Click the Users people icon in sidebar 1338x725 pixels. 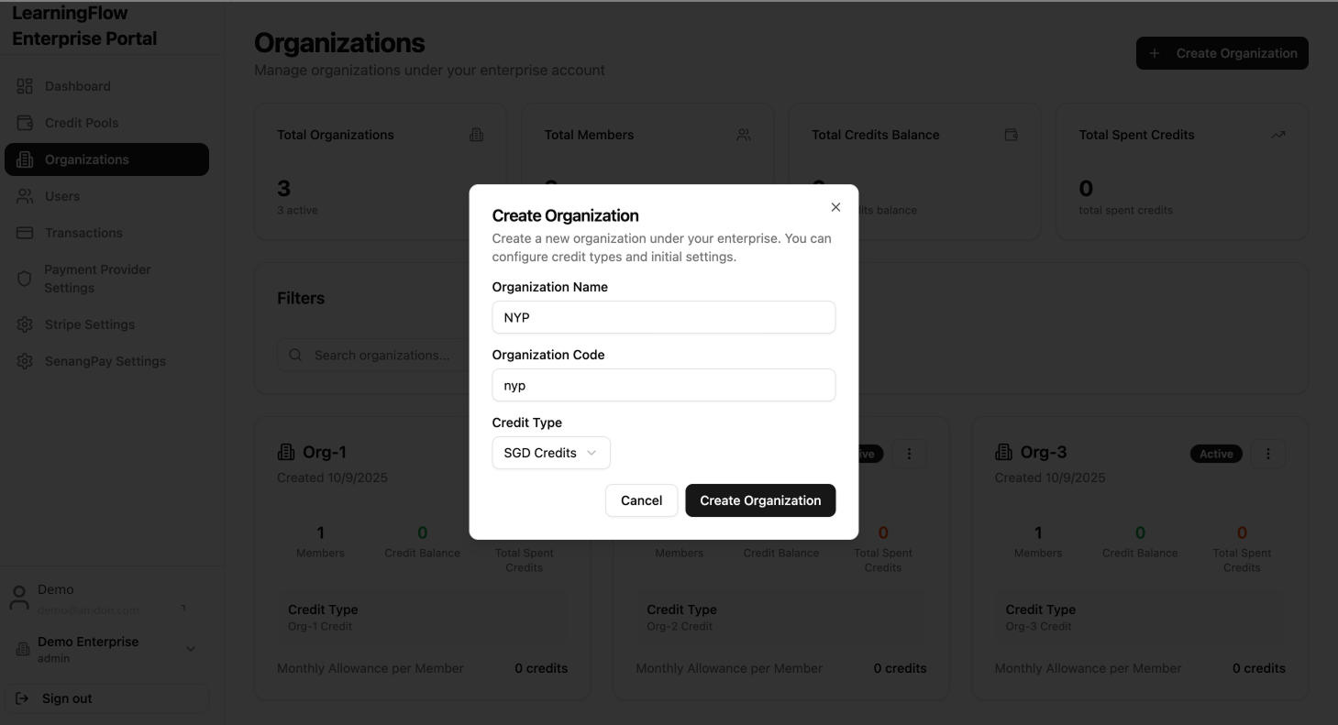(x=25, y=195)
